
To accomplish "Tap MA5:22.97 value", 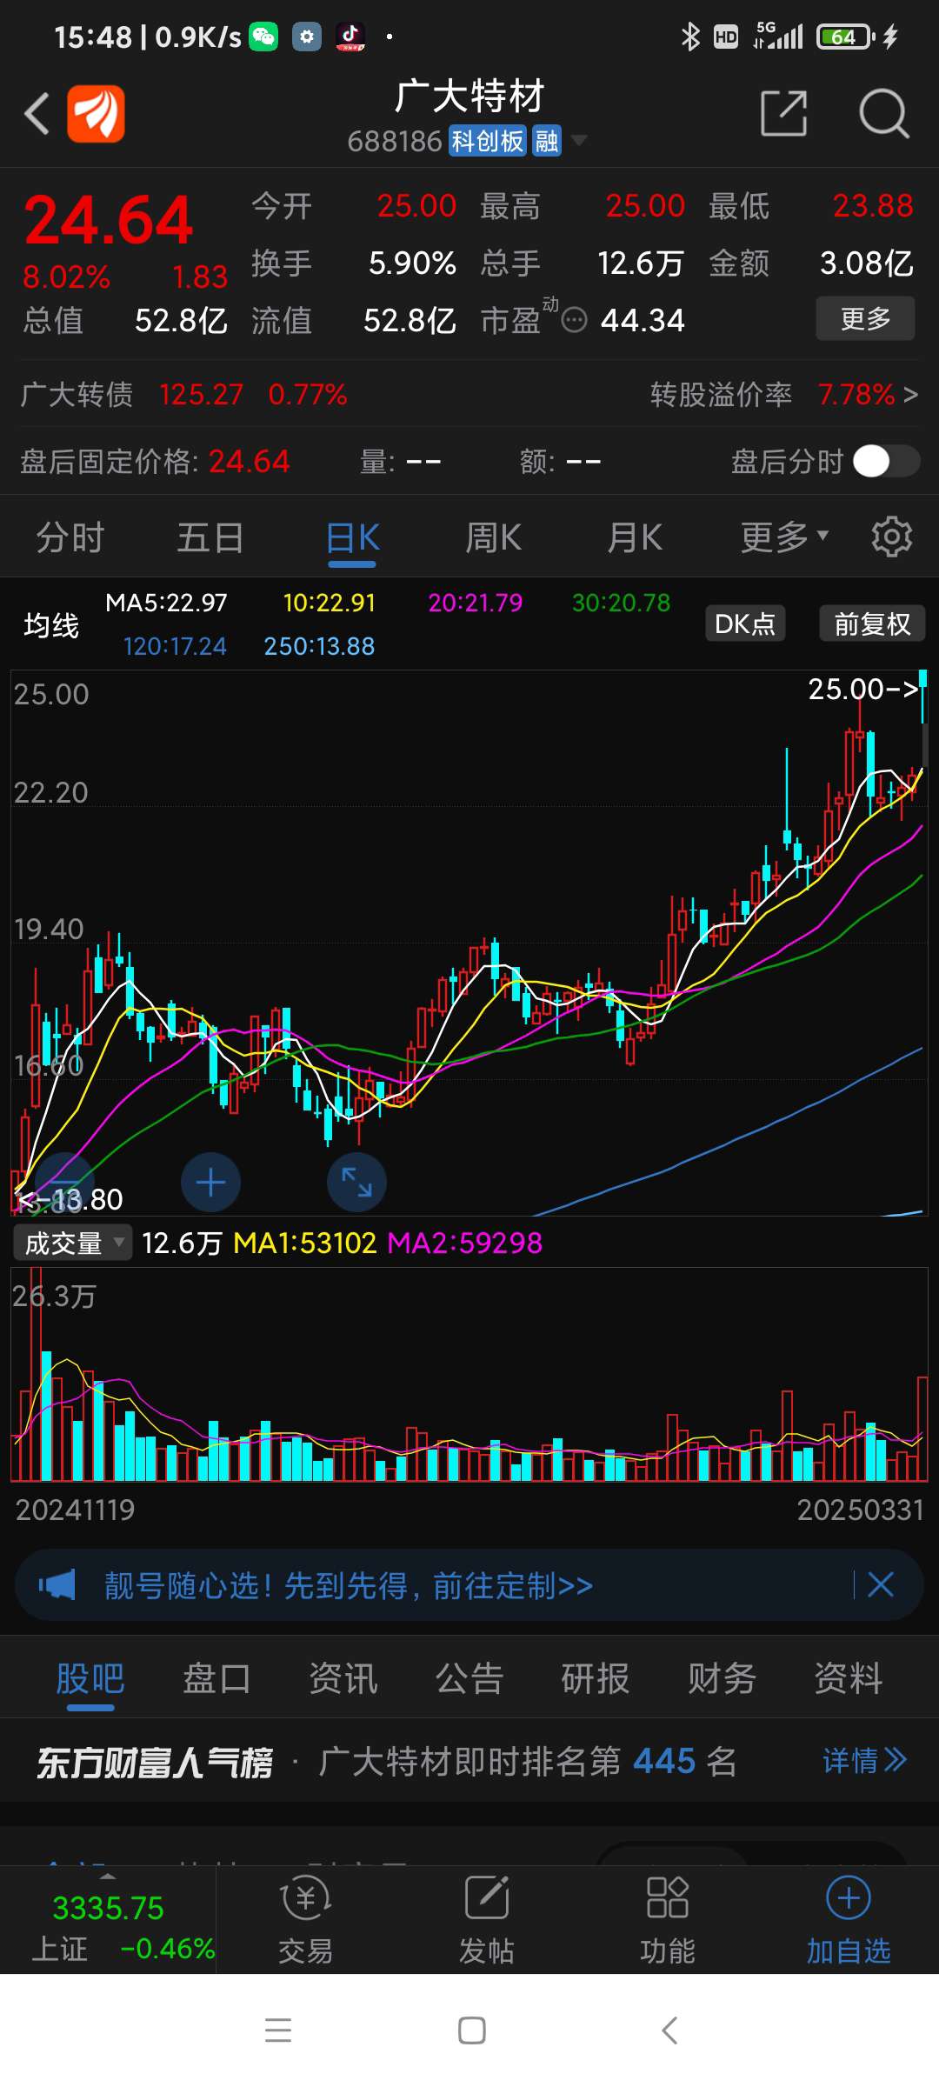I will (x=166, y=603).
